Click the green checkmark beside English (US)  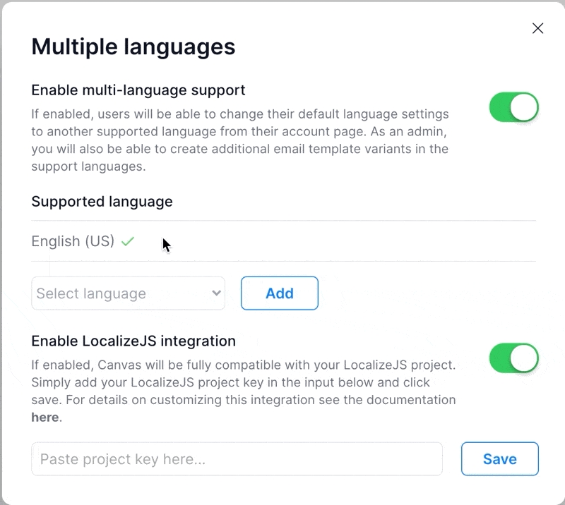pos(127,241)
